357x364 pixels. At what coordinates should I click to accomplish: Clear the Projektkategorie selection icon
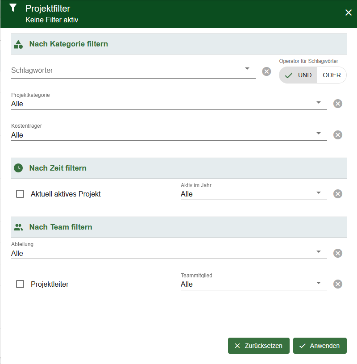point(338,104)
